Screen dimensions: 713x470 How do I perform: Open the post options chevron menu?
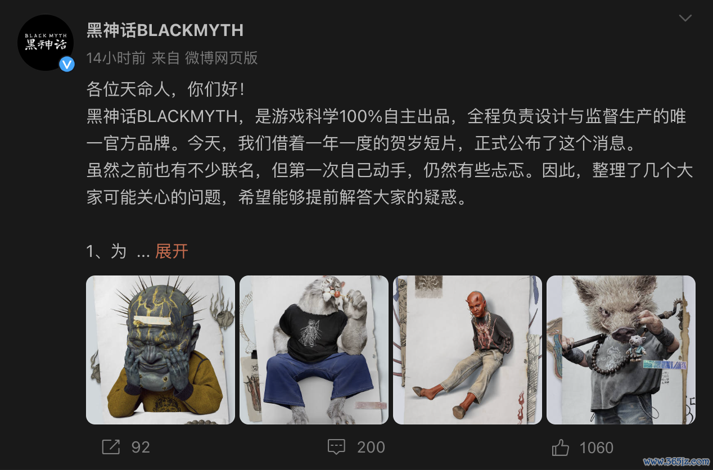pos(685,18)
